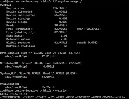
Task: Click the Metadata device size 4.00GiB
Action: (49, 67)
